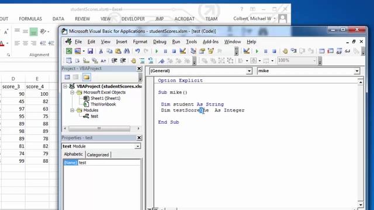Toggle Excel's Center horizontal alignment button

[25, 43]
